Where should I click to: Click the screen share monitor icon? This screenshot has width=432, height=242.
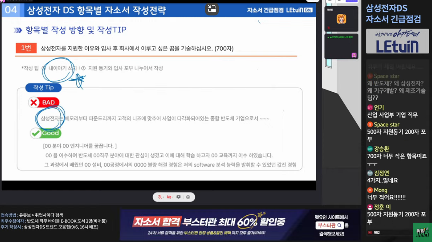[x=178, y=197]
